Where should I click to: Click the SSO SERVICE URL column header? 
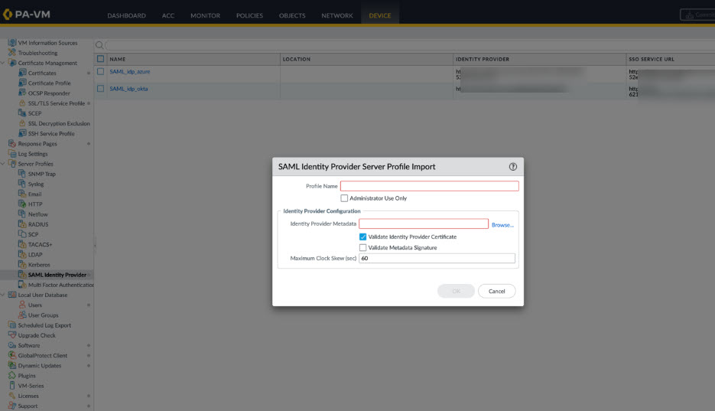pos(652,59)
